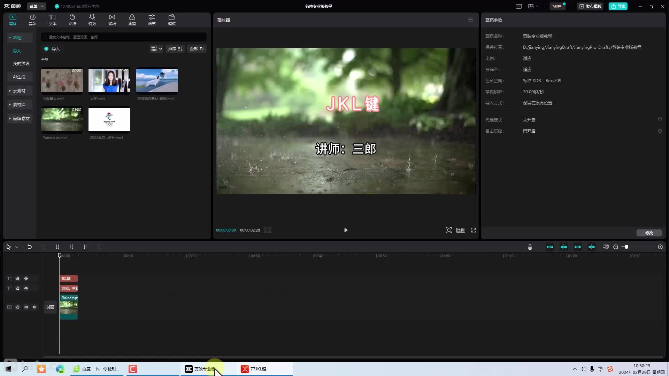Viewport: 669px width, 376px height.
Task: Hide the JKL键 text track
Action: (x=26, y=279)
